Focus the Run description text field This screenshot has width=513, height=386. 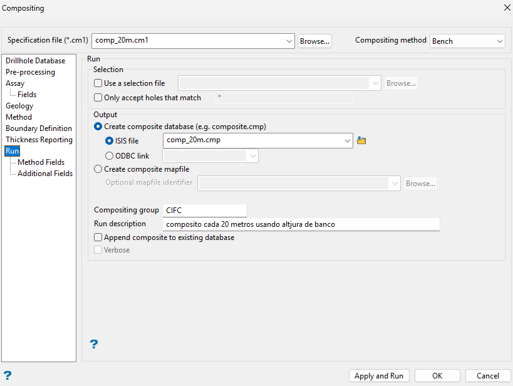point(301,224)
